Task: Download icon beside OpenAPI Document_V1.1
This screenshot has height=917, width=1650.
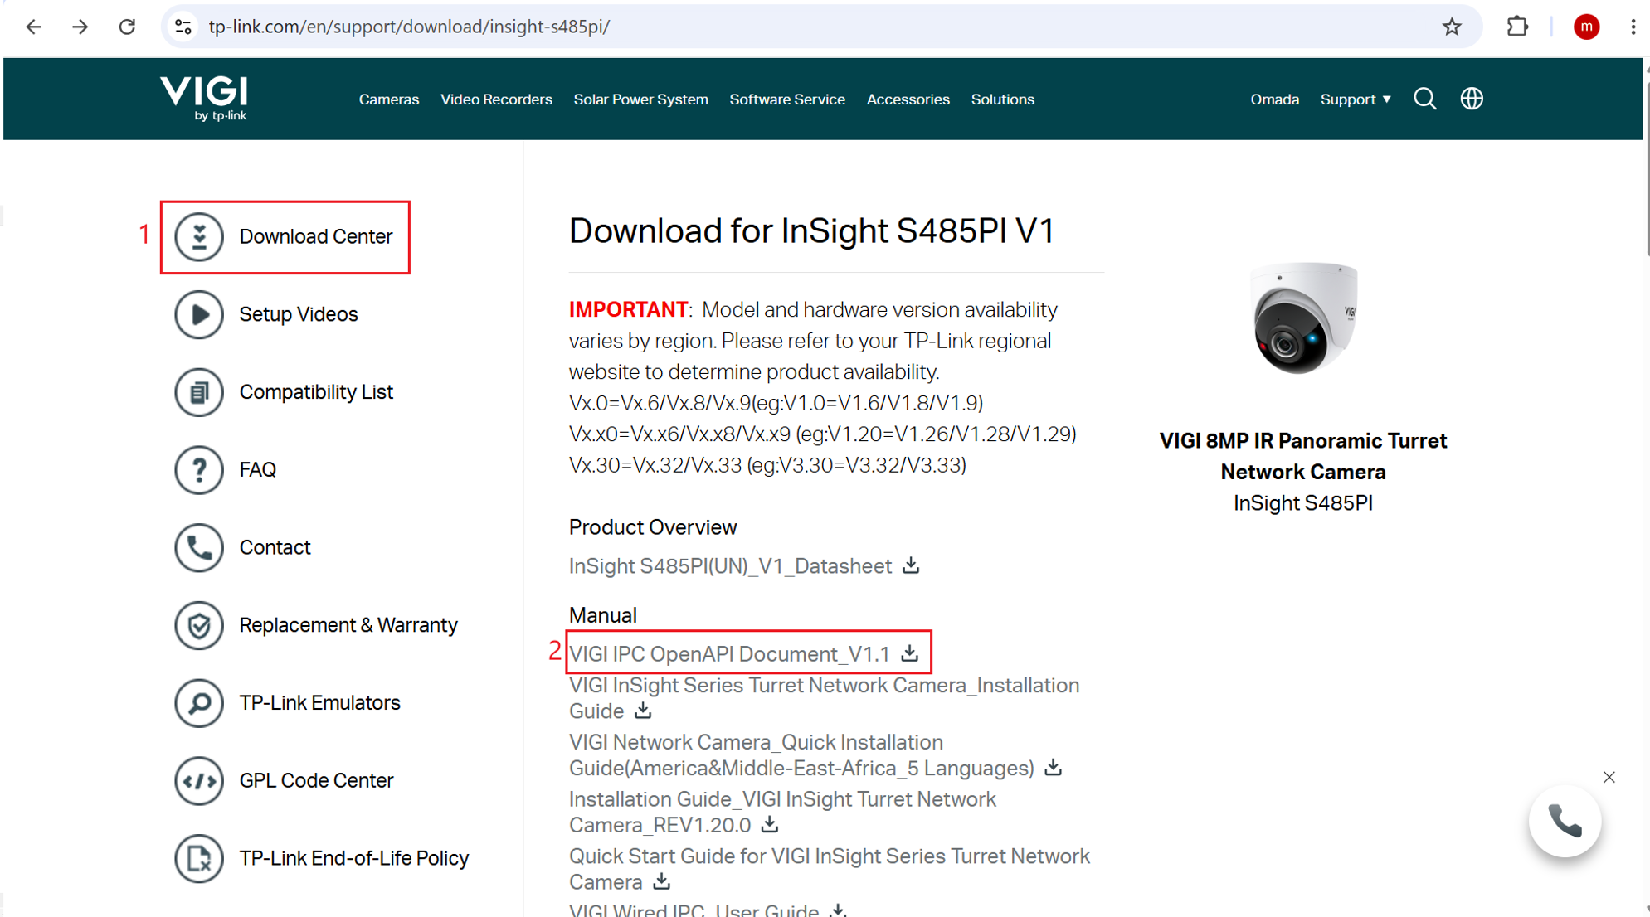Action: coord(910,653)
